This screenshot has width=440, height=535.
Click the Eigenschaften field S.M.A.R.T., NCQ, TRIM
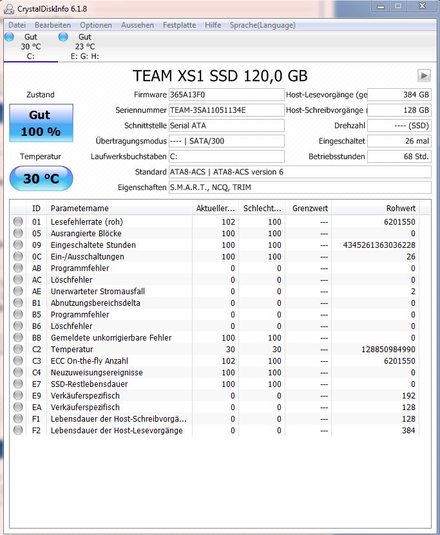click(x=300, y=187)
